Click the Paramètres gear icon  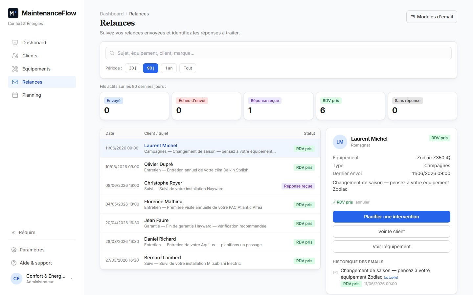pyautogui.click(x=14, y=250)
